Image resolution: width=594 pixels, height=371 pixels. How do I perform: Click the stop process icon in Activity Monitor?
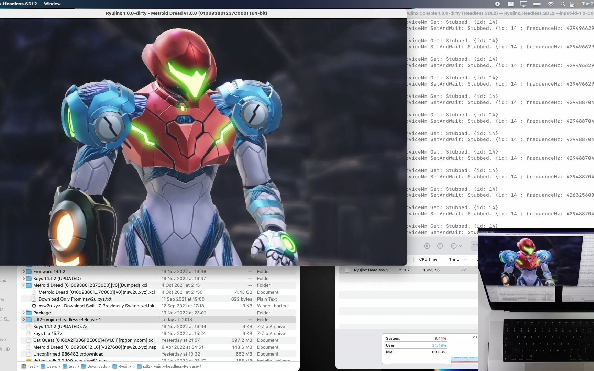coord(427,246)
